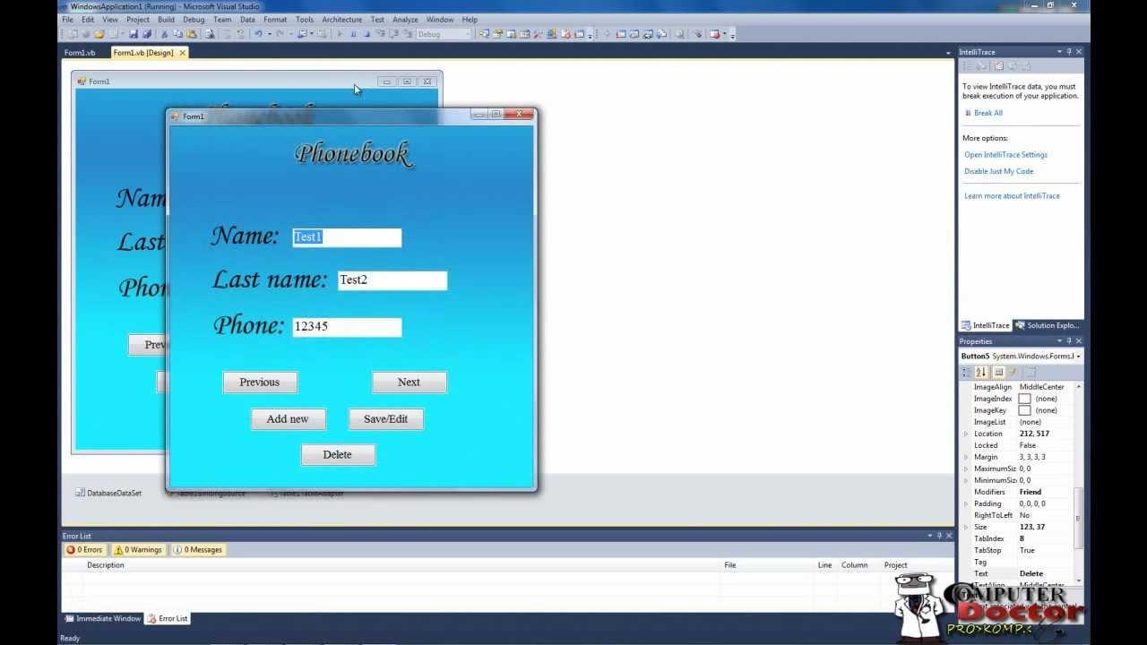Pin the Properties panel with auto-hide icon

coord(1069,341)
